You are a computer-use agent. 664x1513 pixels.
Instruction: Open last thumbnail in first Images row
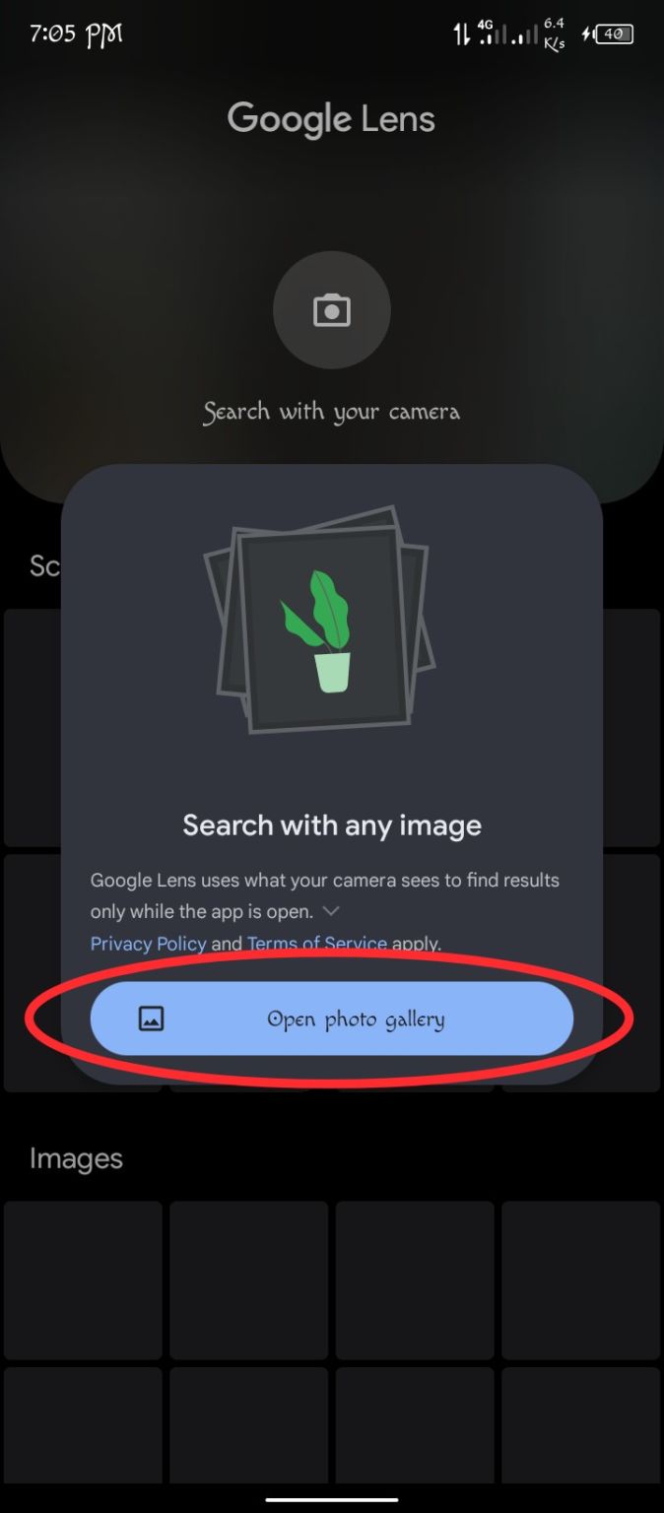tap(580, 1280)
